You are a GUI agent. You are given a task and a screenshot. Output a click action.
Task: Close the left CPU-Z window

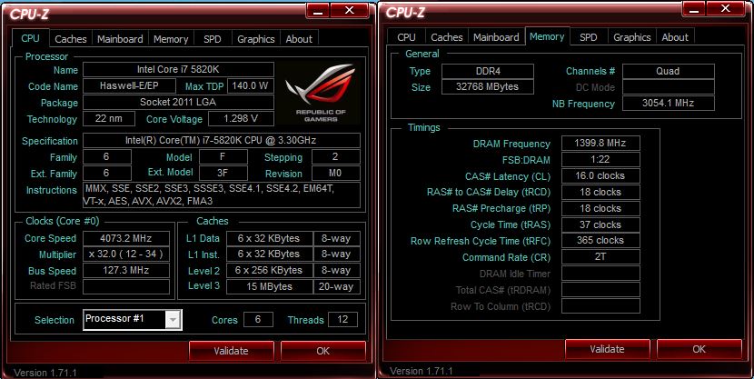click(x=350, y=11)
